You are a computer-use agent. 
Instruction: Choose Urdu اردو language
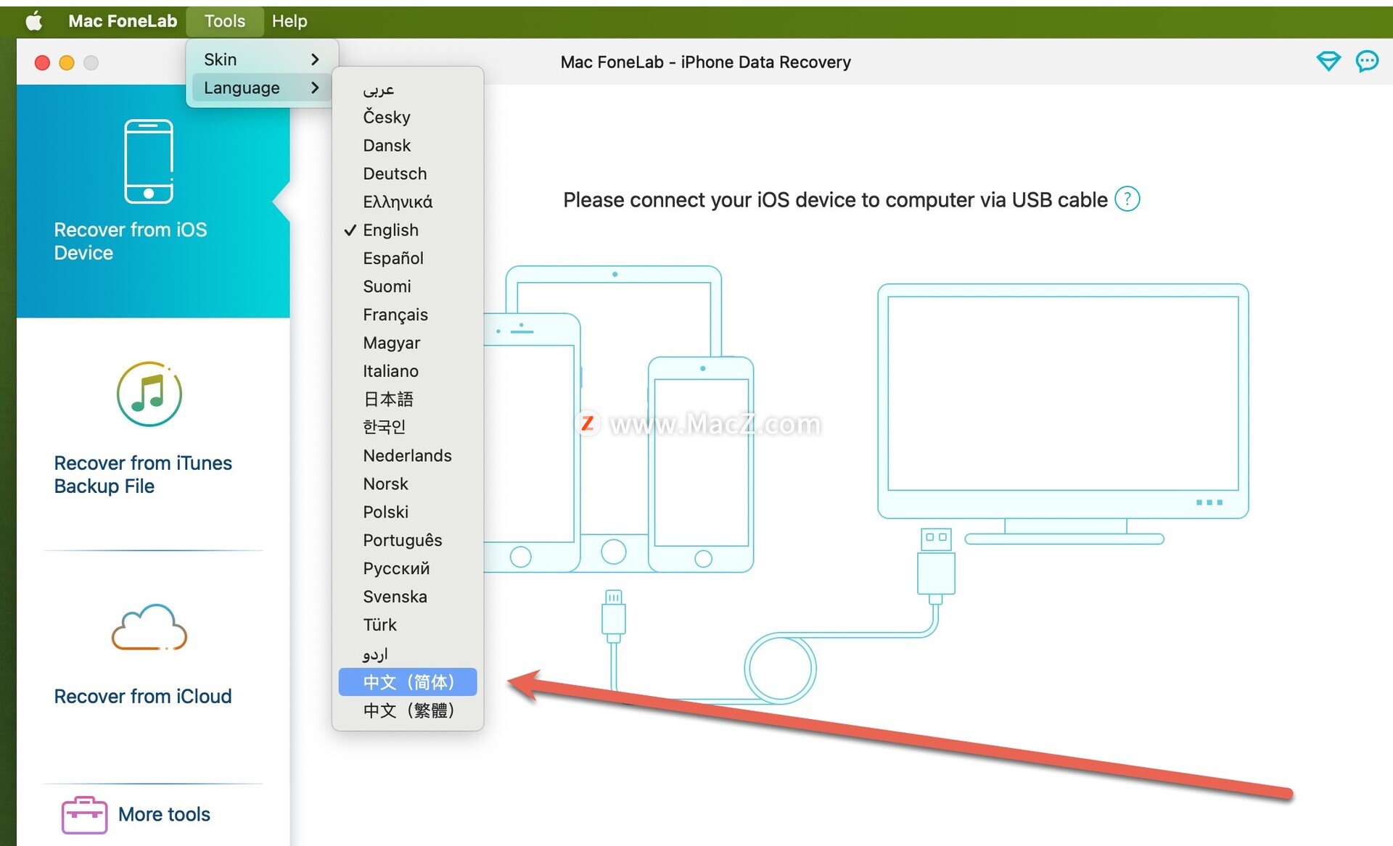(408, 654)
